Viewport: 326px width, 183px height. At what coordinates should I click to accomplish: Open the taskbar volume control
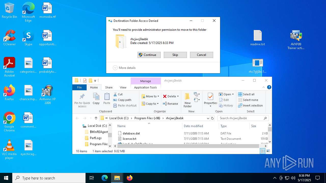point(293,178)
